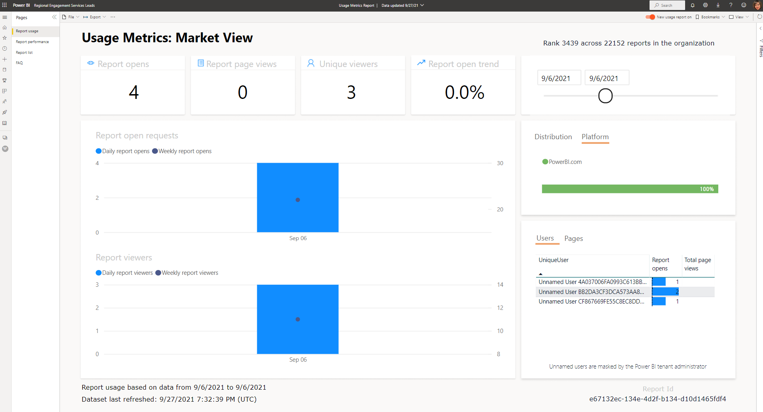Expand the Filters pane chevron
The height and width of the screenshot is (412, 763).
point(760,28)
